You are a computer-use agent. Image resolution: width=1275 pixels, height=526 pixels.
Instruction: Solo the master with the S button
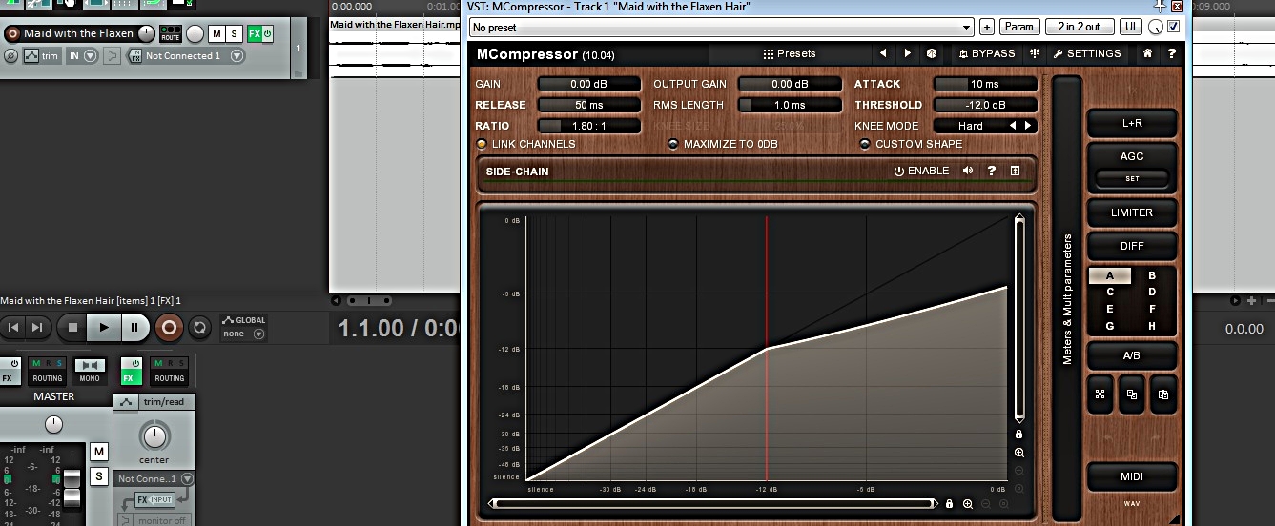click(x=99, y=476)
